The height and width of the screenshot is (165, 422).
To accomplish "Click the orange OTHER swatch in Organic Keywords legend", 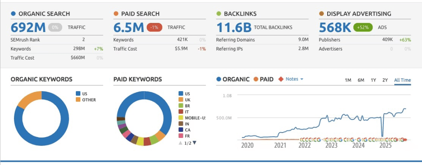I will 78,100.
